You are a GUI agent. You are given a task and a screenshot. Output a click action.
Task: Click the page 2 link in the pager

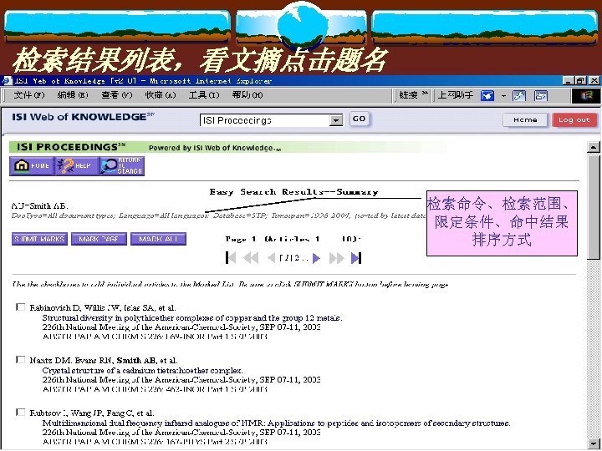coord(297,258)
